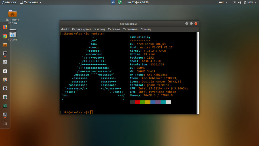Open the orange Files home icon in dock
259x146 pixels.
pos(5,45)
